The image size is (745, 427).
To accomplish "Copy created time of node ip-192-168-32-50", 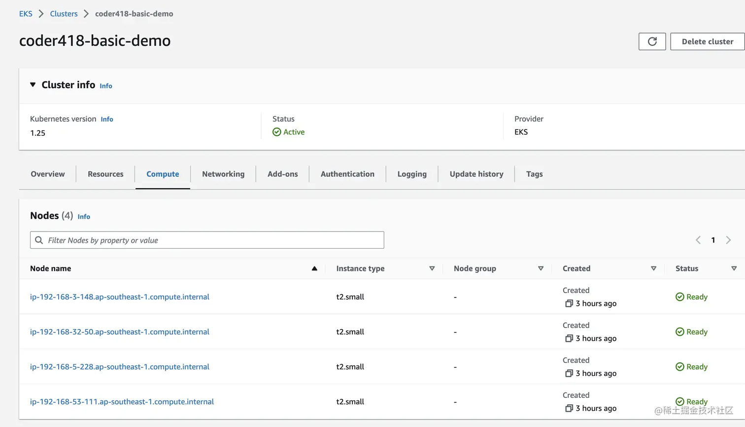I will (569, 338).
